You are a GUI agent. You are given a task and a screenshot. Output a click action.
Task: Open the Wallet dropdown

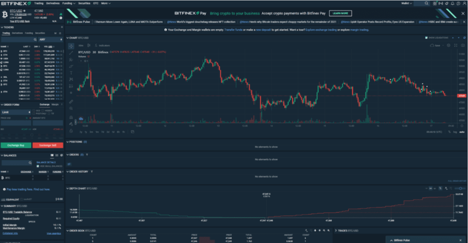coord(407,3)
